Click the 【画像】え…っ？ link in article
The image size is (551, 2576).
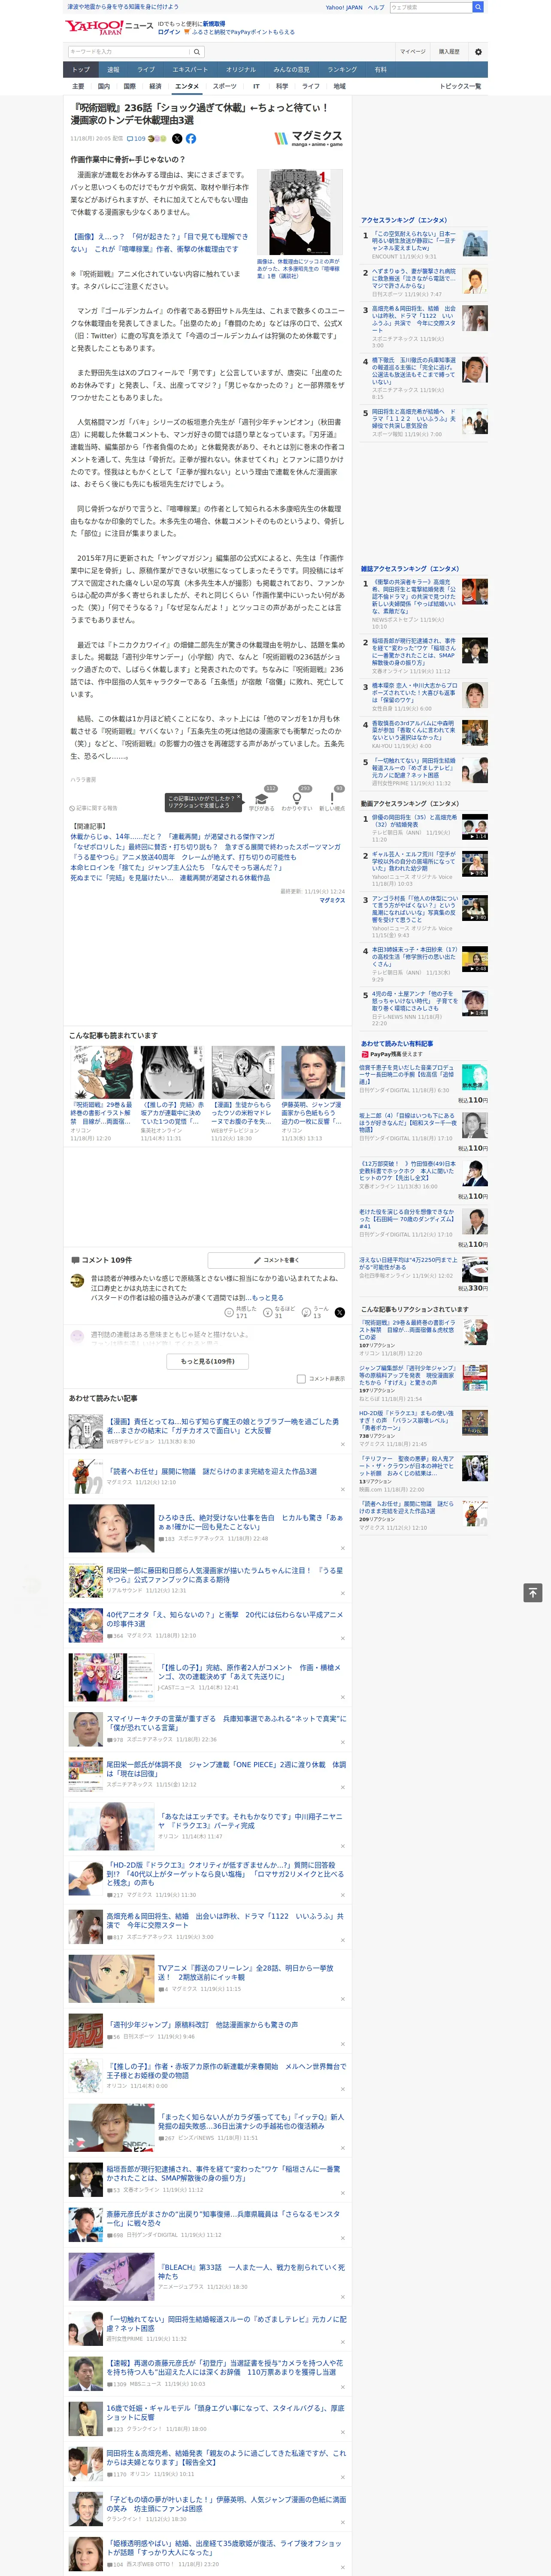159,243
